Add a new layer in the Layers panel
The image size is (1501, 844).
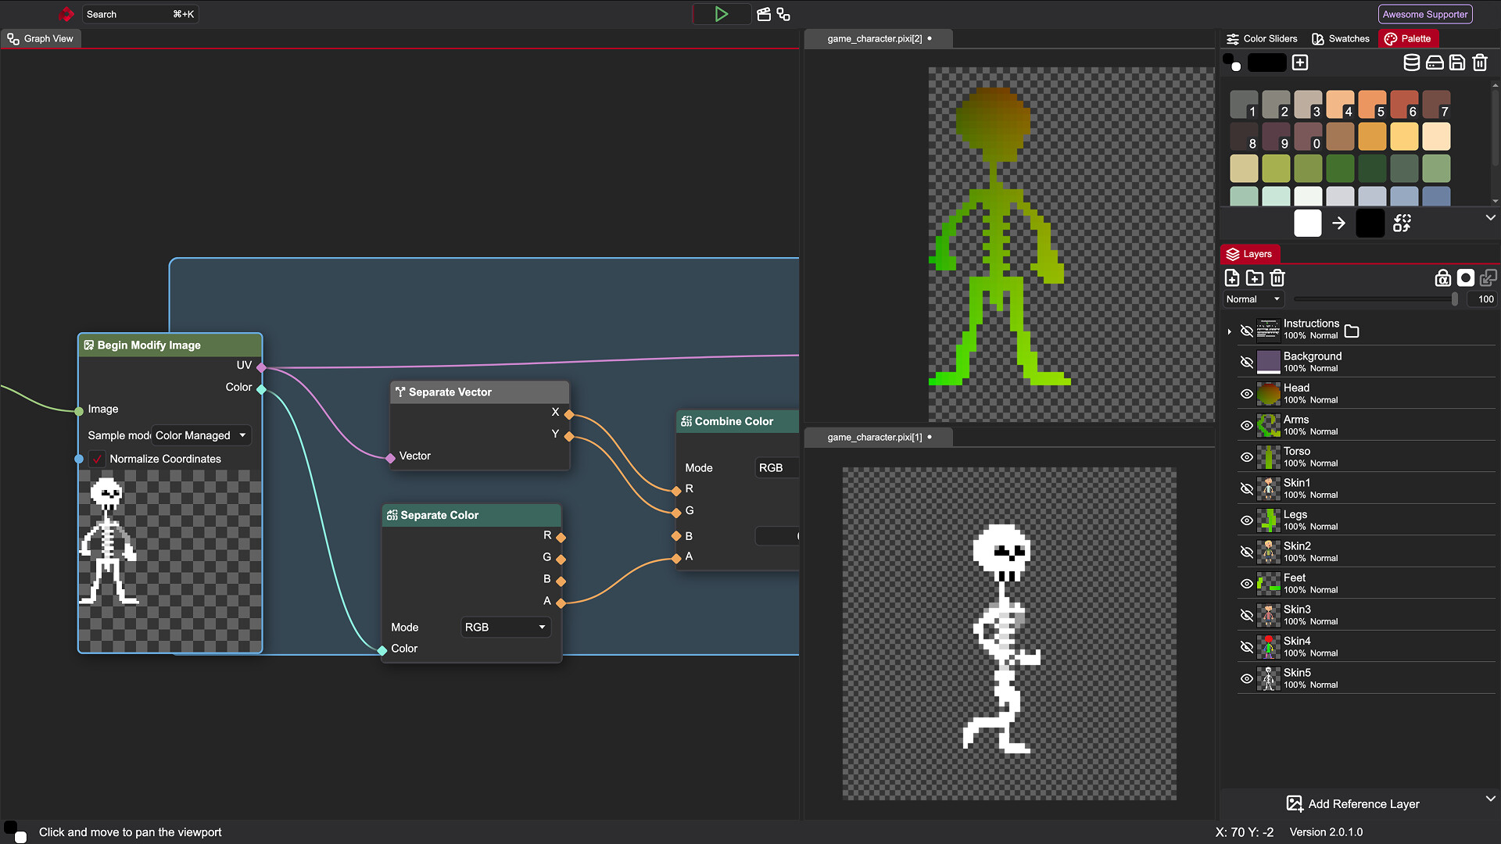(x=1232, y=277)
